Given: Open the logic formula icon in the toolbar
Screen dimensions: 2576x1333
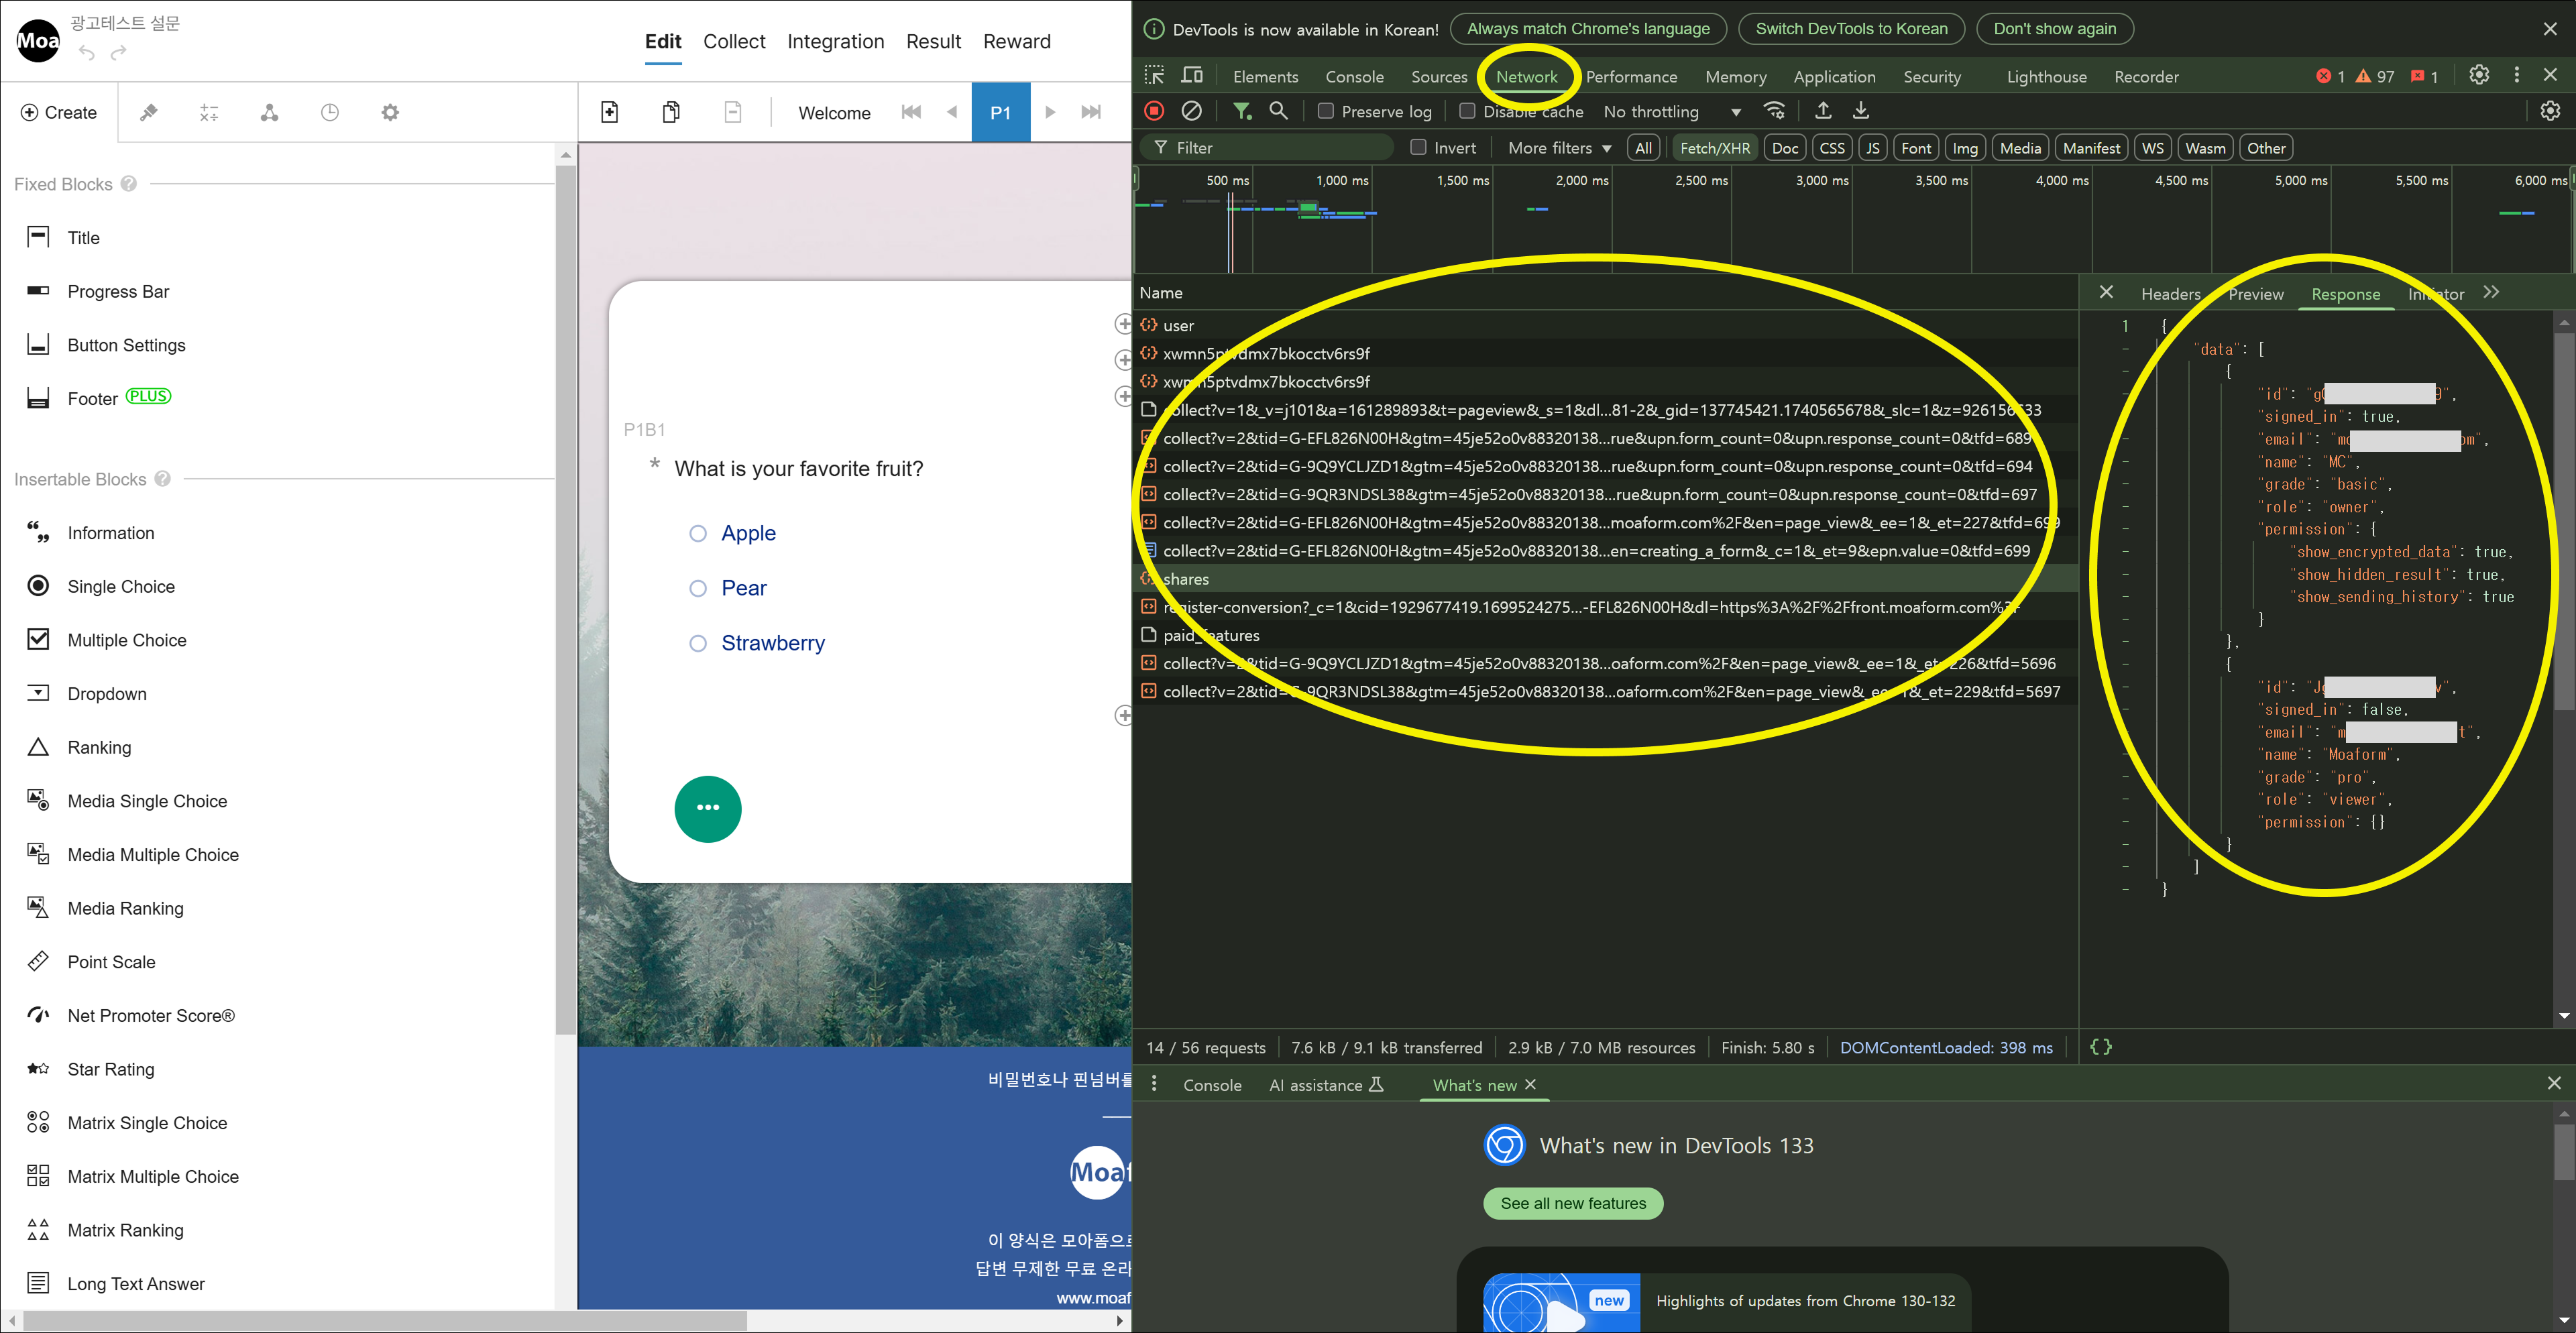Looking at the screenshot, I should tap(209, 113).
